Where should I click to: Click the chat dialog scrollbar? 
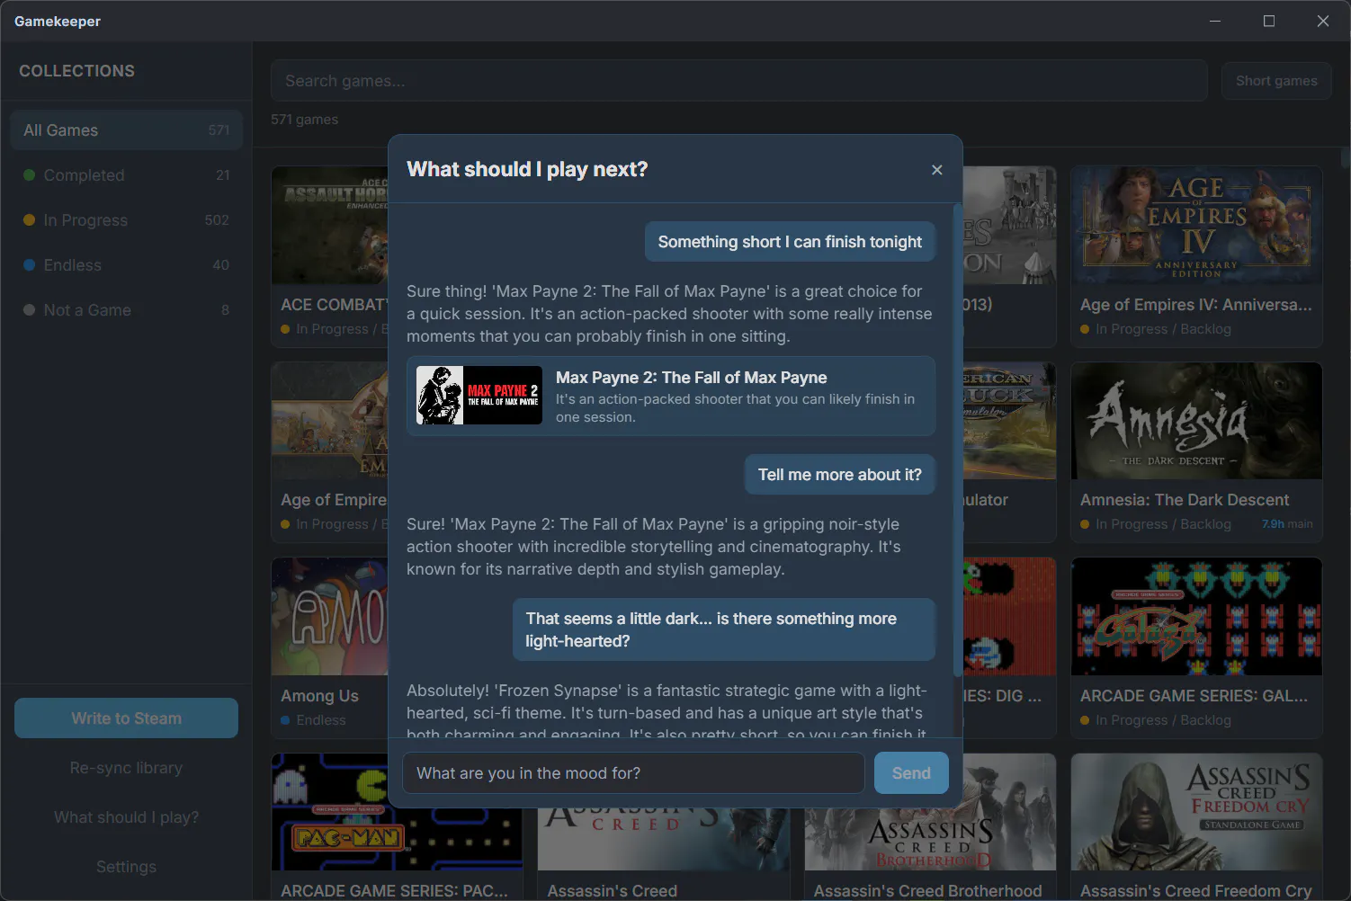click(x=957, y=441)
